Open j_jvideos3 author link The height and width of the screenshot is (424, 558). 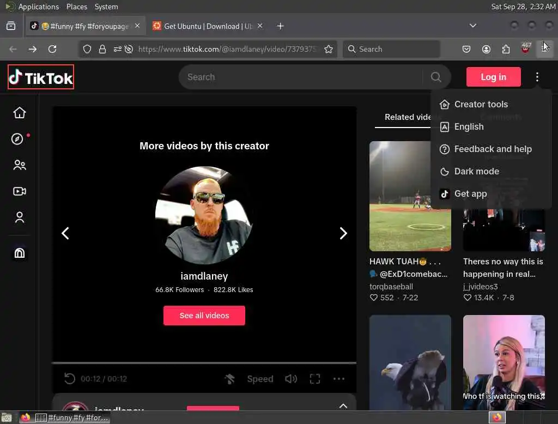pyautogui.click(x=481, y=287)
